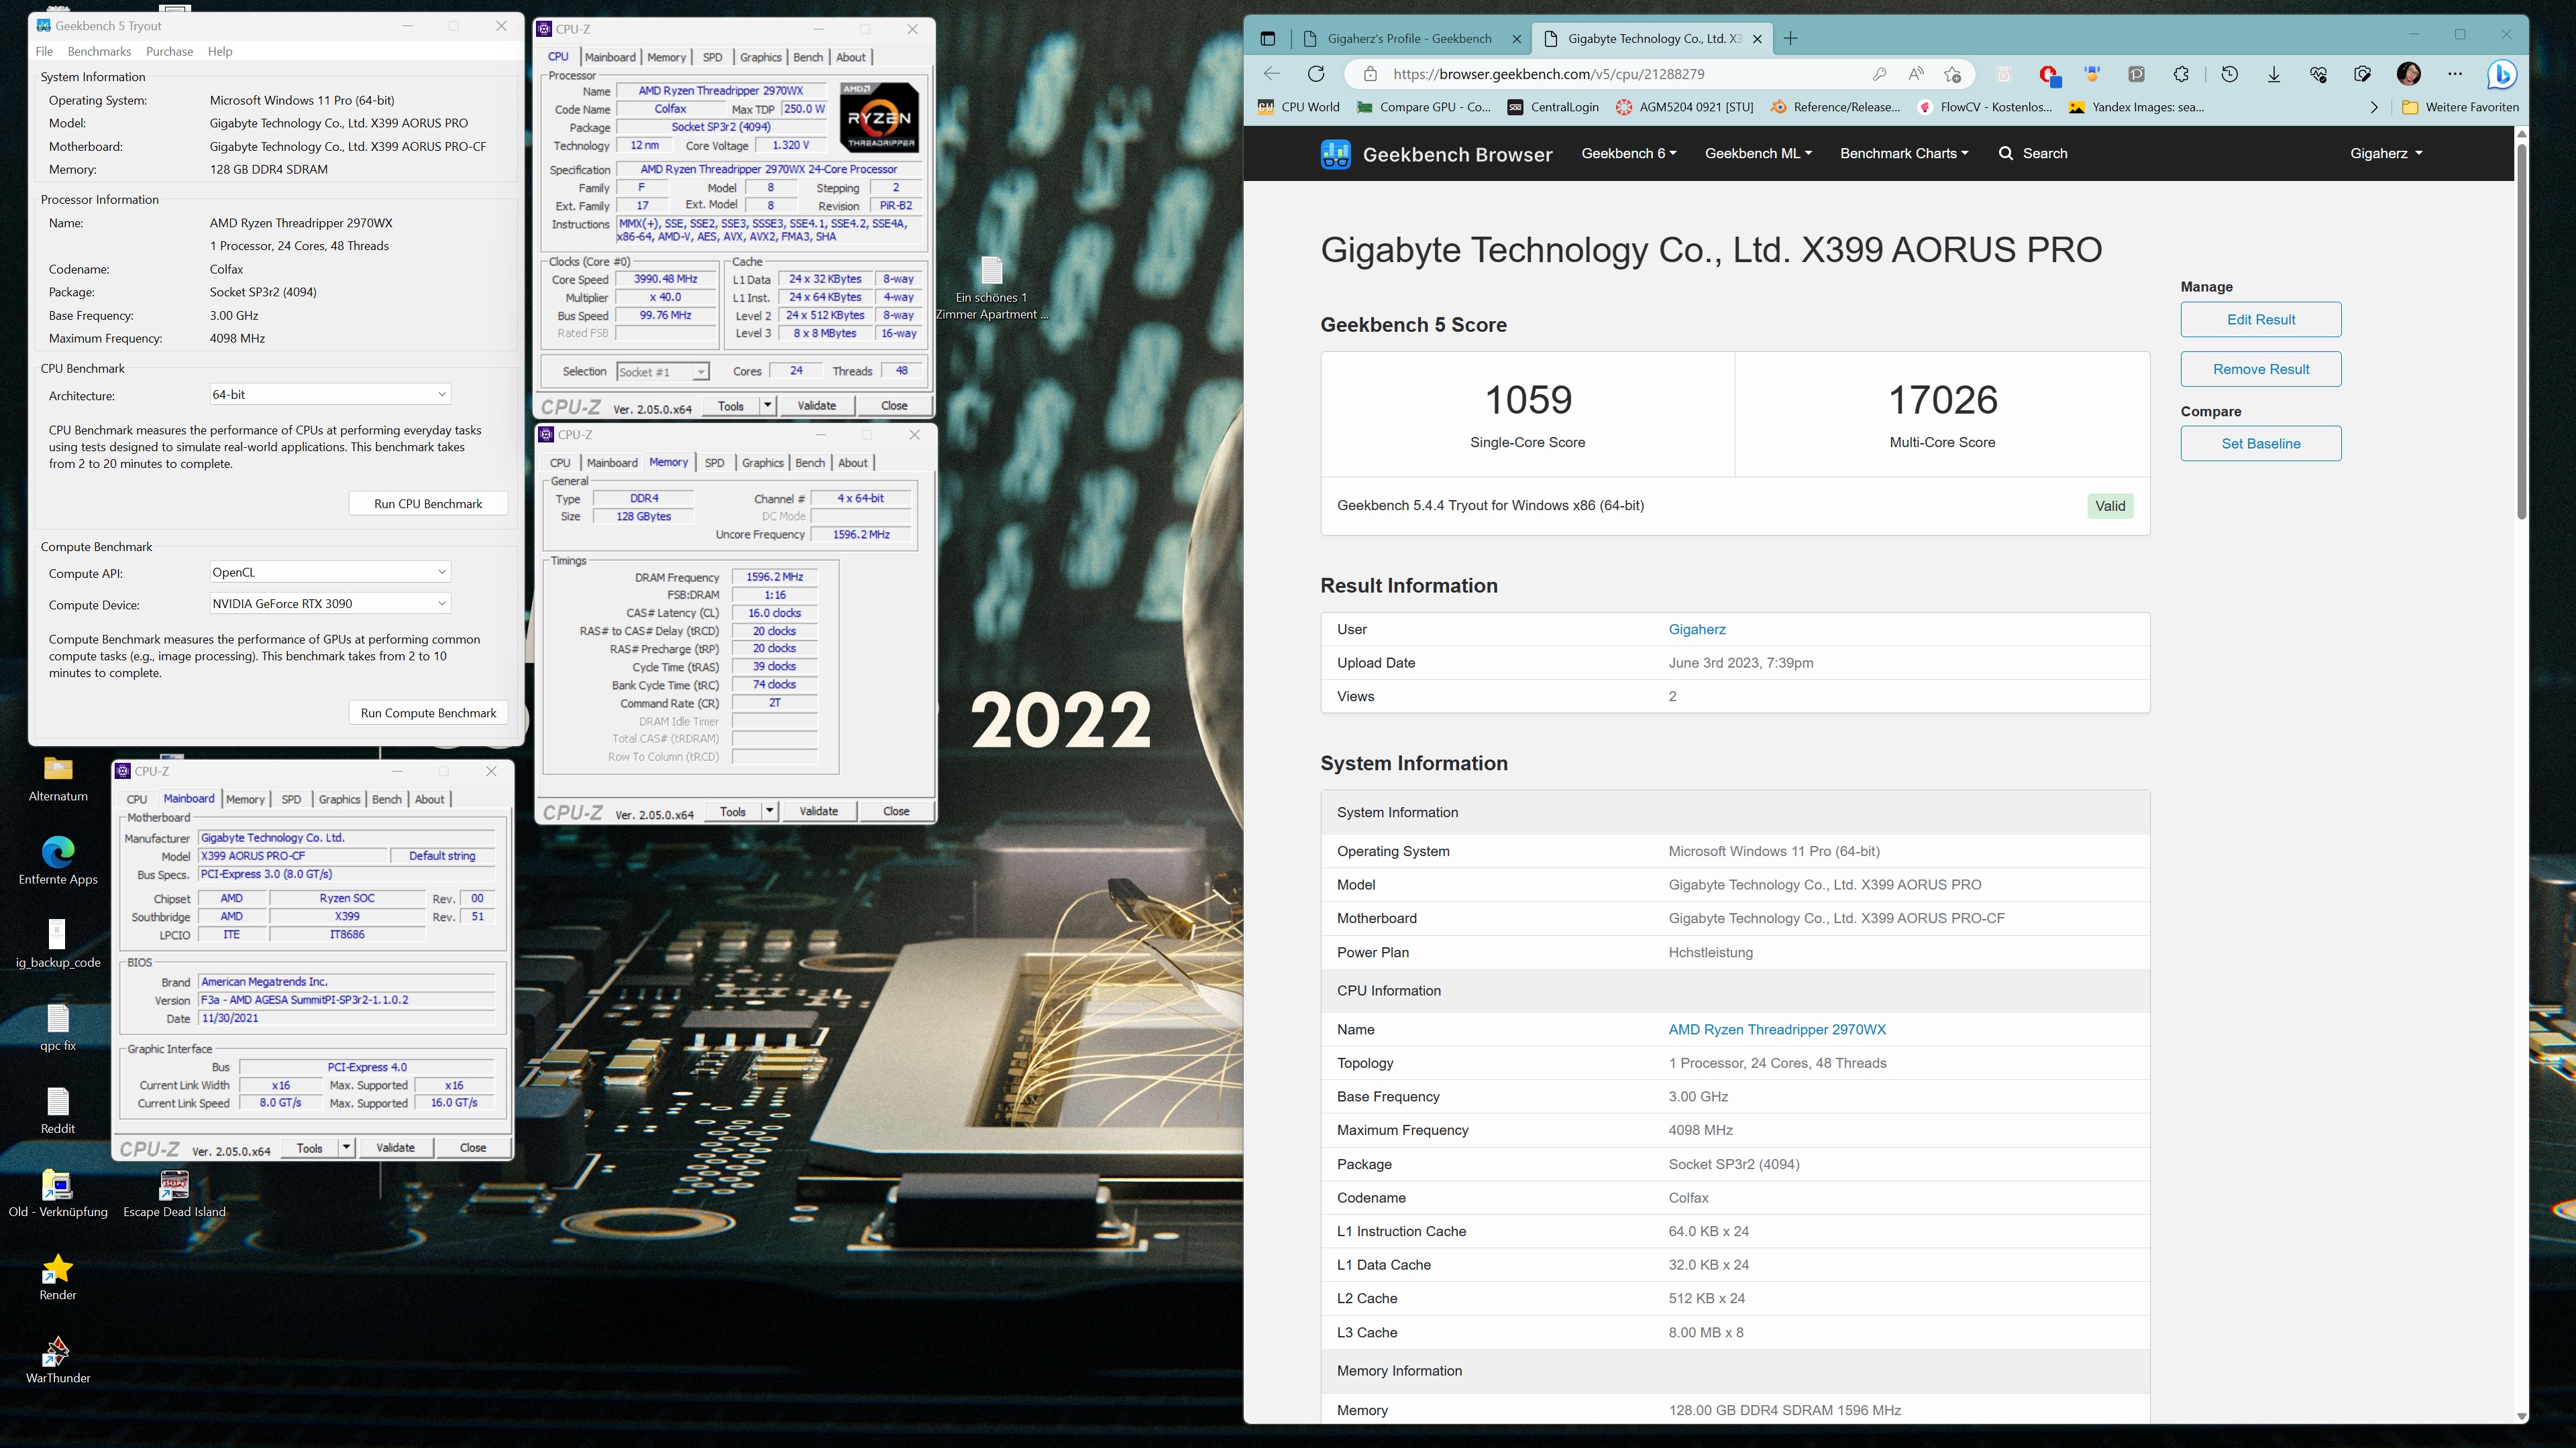This screenshot has height=1448, width=2576.
Task: Switch to Bench tab in CPU-Z Memory window
Action: pyautogui.click(x=810, y=463)
